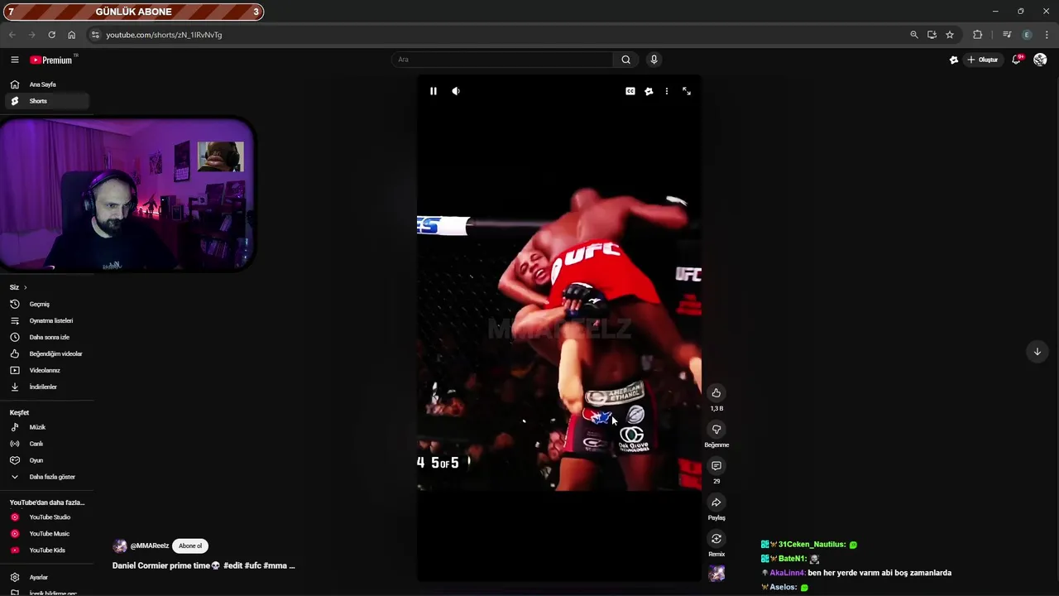Open the install/cast icon in address bar
The width and height of the screenshot is (1059, 596).
tap(932, 35)
